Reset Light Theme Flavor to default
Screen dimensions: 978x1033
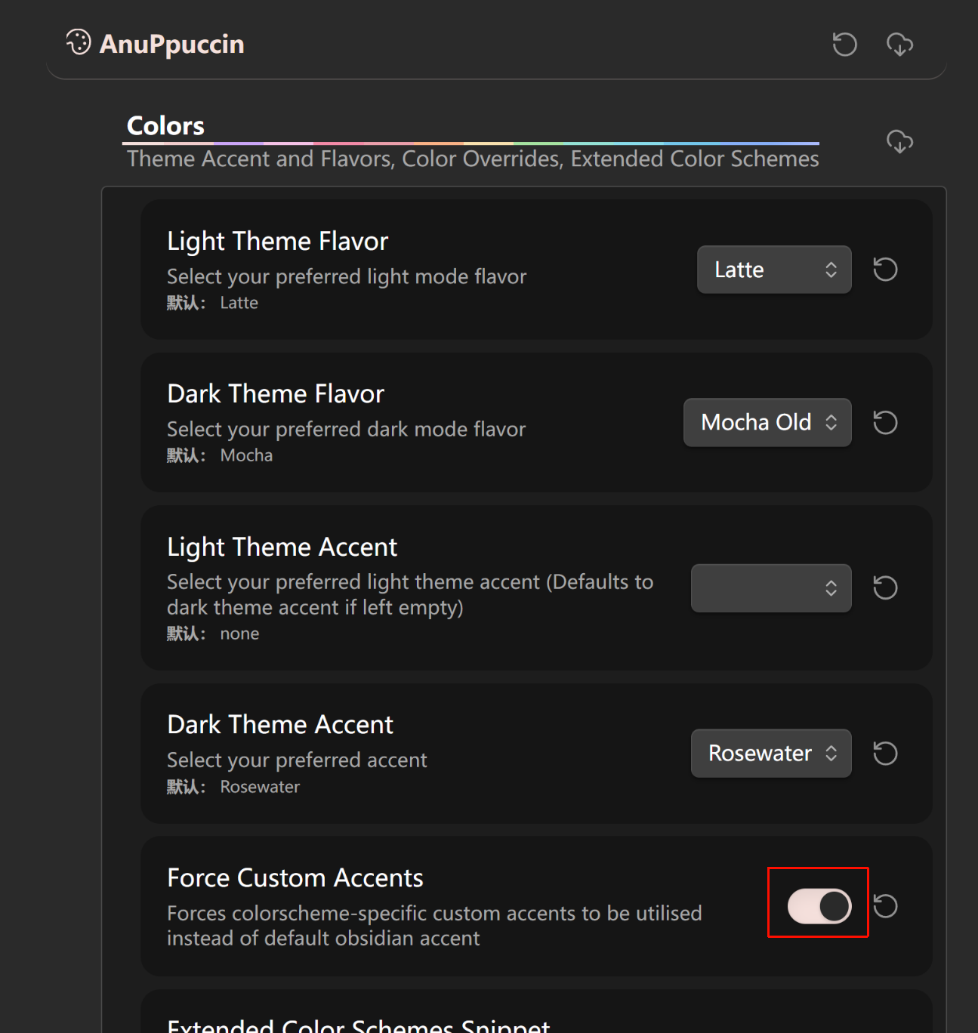click(x=885, y=270)
